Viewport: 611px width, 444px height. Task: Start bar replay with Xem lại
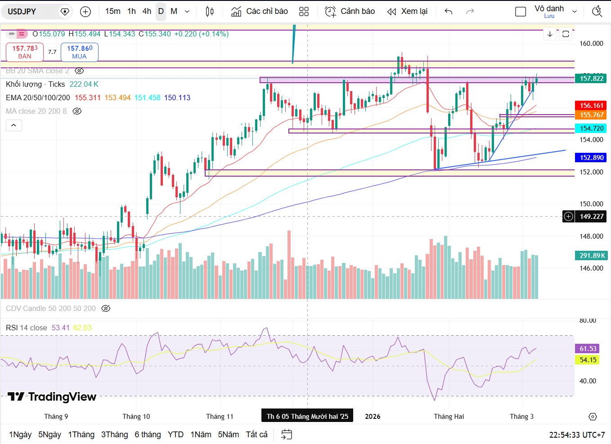[x=408, y=12]
